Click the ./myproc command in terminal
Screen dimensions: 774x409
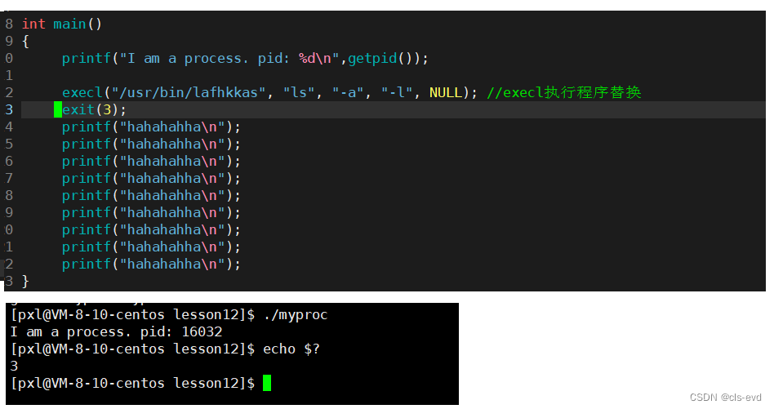coord(296,315)
